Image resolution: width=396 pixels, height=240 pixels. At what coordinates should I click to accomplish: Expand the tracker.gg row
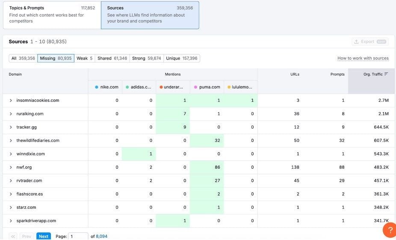coord(11,127)
